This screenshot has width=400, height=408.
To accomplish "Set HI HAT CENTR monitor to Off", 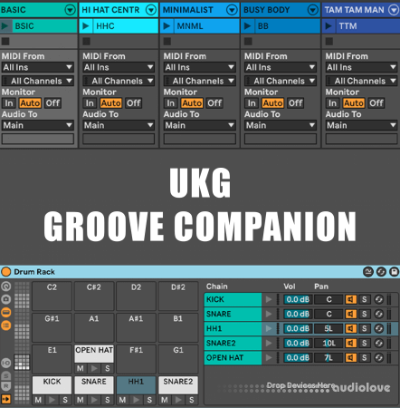I will [x=133, y=103].
